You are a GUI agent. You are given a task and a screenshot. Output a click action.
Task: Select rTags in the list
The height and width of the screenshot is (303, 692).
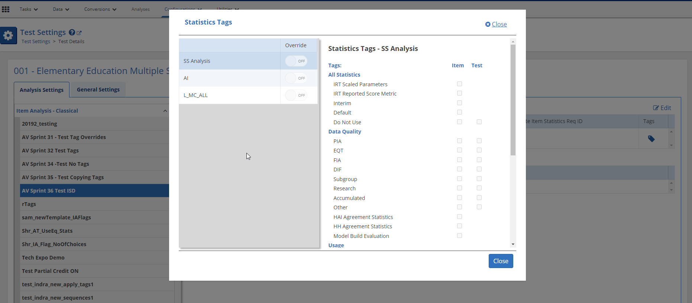(94, 204)
